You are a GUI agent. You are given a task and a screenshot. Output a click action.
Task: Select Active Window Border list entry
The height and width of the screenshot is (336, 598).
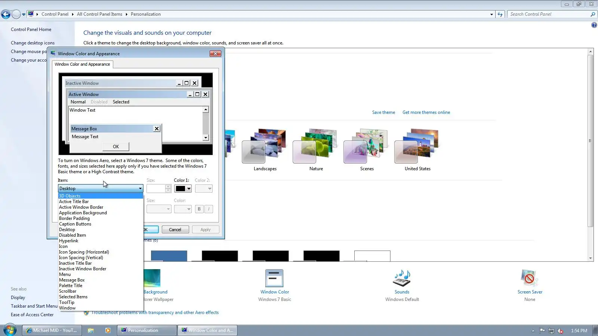click(x=101, y=207)
